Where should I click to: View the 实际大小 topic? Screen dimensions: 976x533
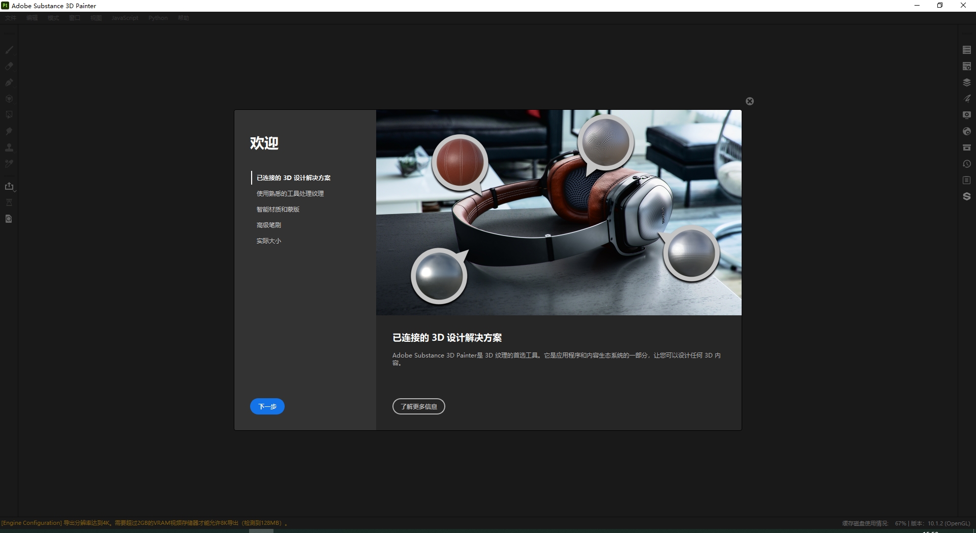click(268, 241)
